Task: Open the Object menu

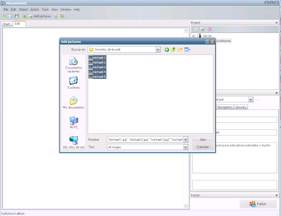Action: (x=23, y=10)
